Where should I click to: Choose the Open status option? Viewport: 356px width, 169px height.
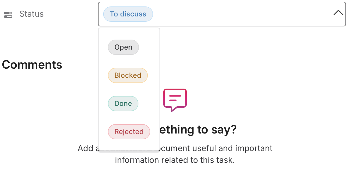pyautogui.click(x=123, y=47)
